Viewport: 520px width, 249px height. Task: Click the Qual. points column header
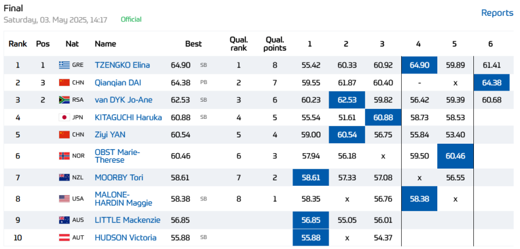click(275, 44)
